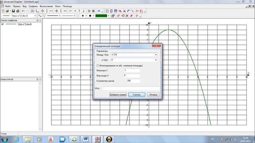255x143 pixels.
Task: Click the green color swatch in toolbar
Action: pos(101,16)
